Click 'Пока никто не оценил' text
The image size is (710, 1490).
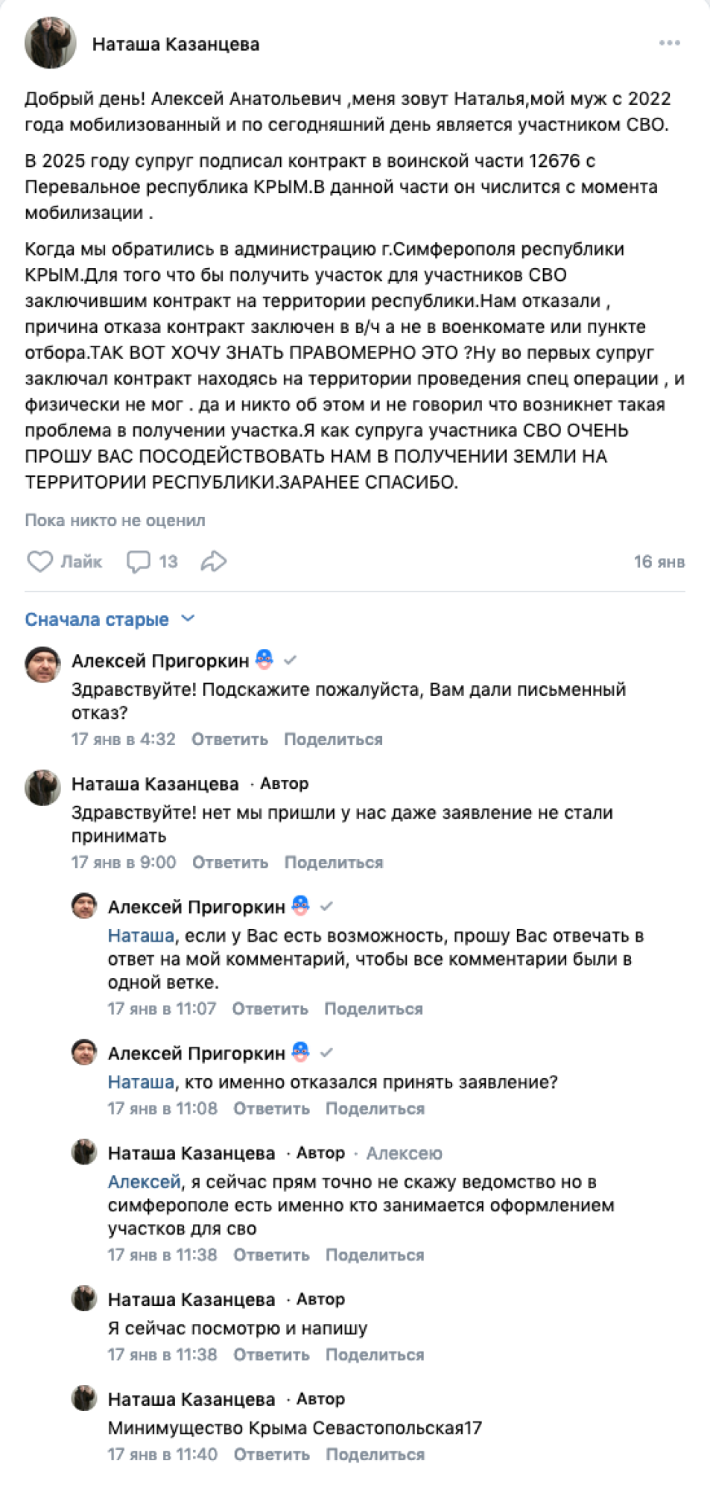tap(115, 521)
